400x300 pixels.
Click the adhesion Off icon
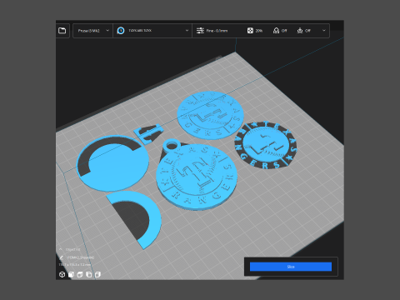click(x=300, y=31)
